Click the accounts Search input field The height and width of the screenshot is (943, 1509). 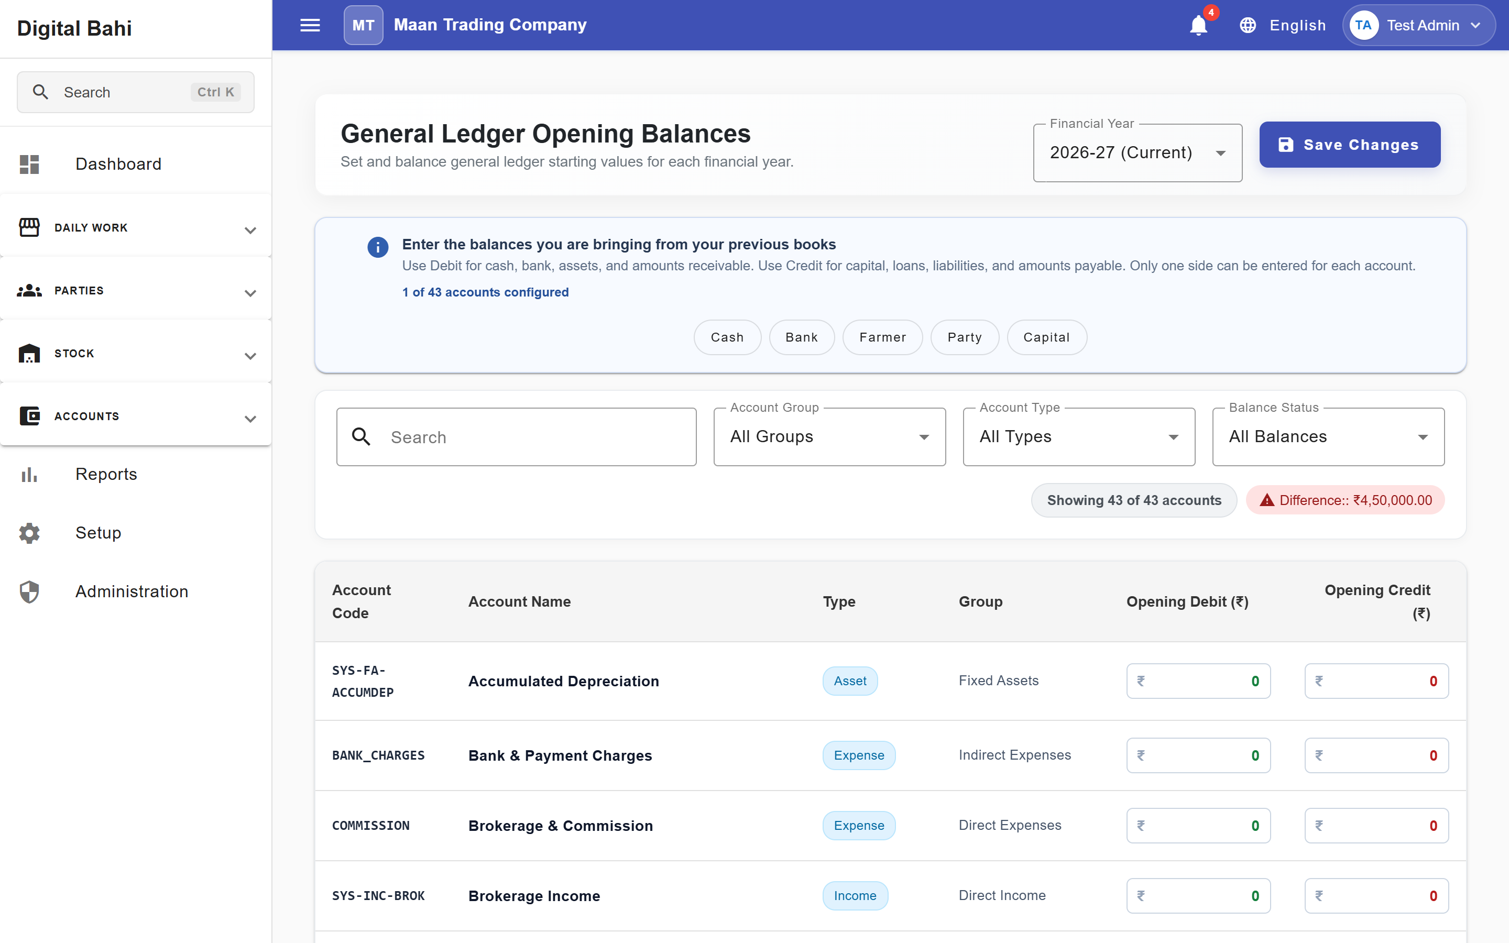[516, 436]
